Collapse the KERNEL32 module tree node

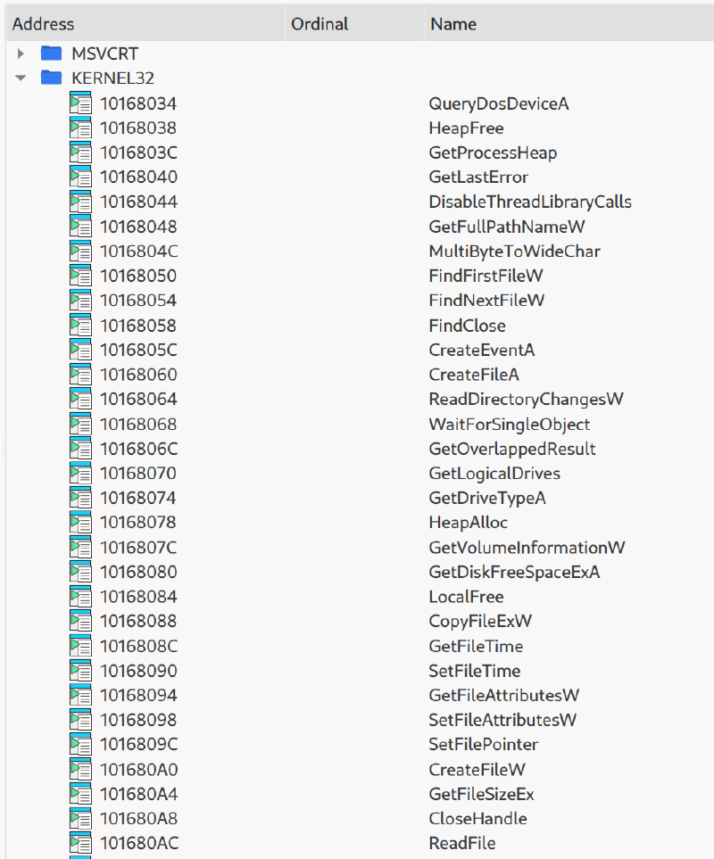pyautogui.click(x=21, y=78)
